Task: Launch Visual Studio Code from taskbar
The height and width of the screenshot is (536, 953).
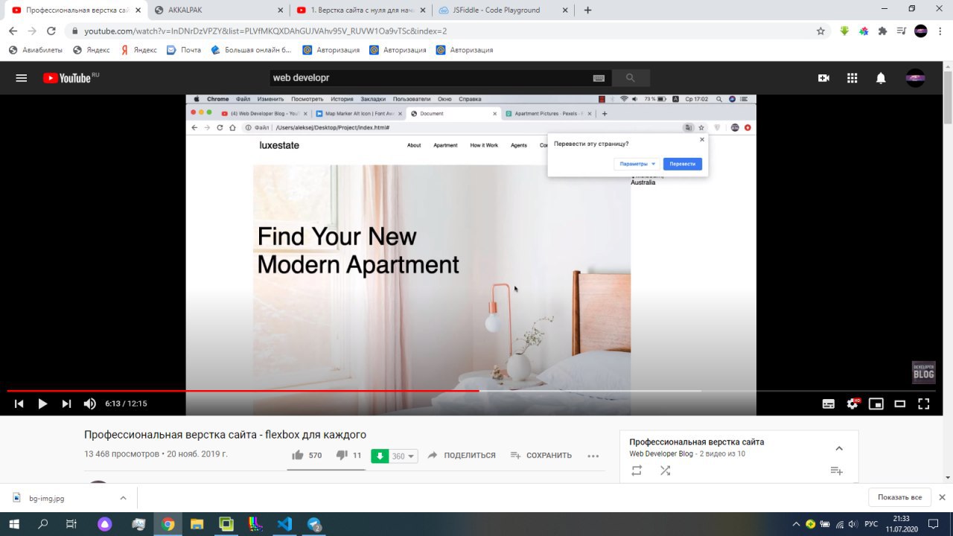Action: (284, 524)
